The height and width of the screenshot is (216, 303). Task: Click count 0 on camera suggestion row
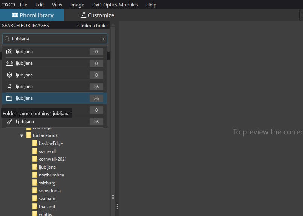tap(96, 52)
